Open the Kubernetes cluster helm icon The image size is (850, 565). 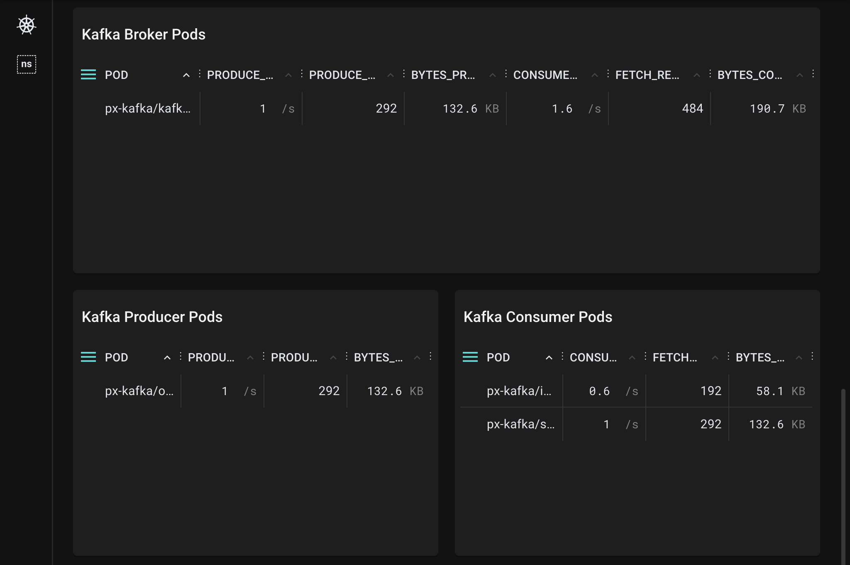[27, 25]
